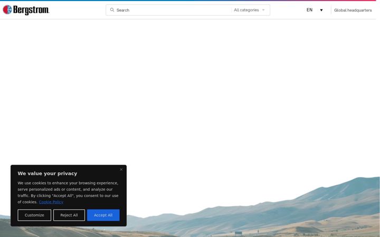Click the search magnifier icon
Viewport: 380px width, 237px height.
coord(112,10)
